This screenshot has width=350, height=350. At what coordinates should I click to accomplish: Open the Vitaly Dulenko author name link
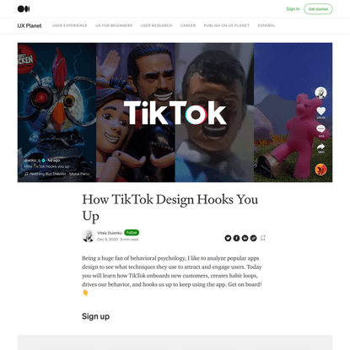coord(110,233)
